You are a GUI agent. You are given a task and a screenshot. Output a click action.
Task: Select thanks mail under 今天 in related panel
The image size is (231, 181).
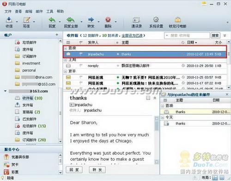195,124
